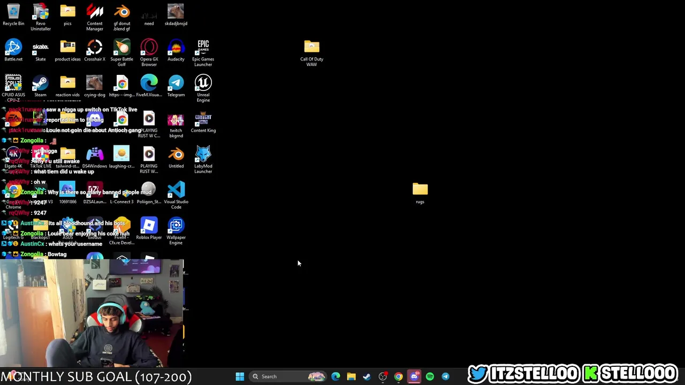Image resolution: width=685 pixels, height=385 pixels.
Task: Launch Visual Studio Code from desktop
Action: (x=176, y=195)
